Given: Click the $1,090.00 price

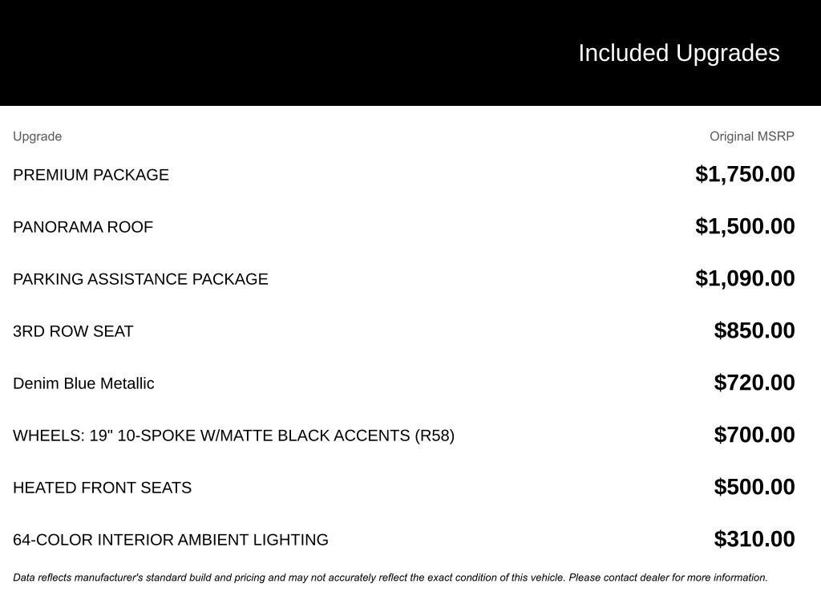Looking at the screenshot, I should coord(745,278).
